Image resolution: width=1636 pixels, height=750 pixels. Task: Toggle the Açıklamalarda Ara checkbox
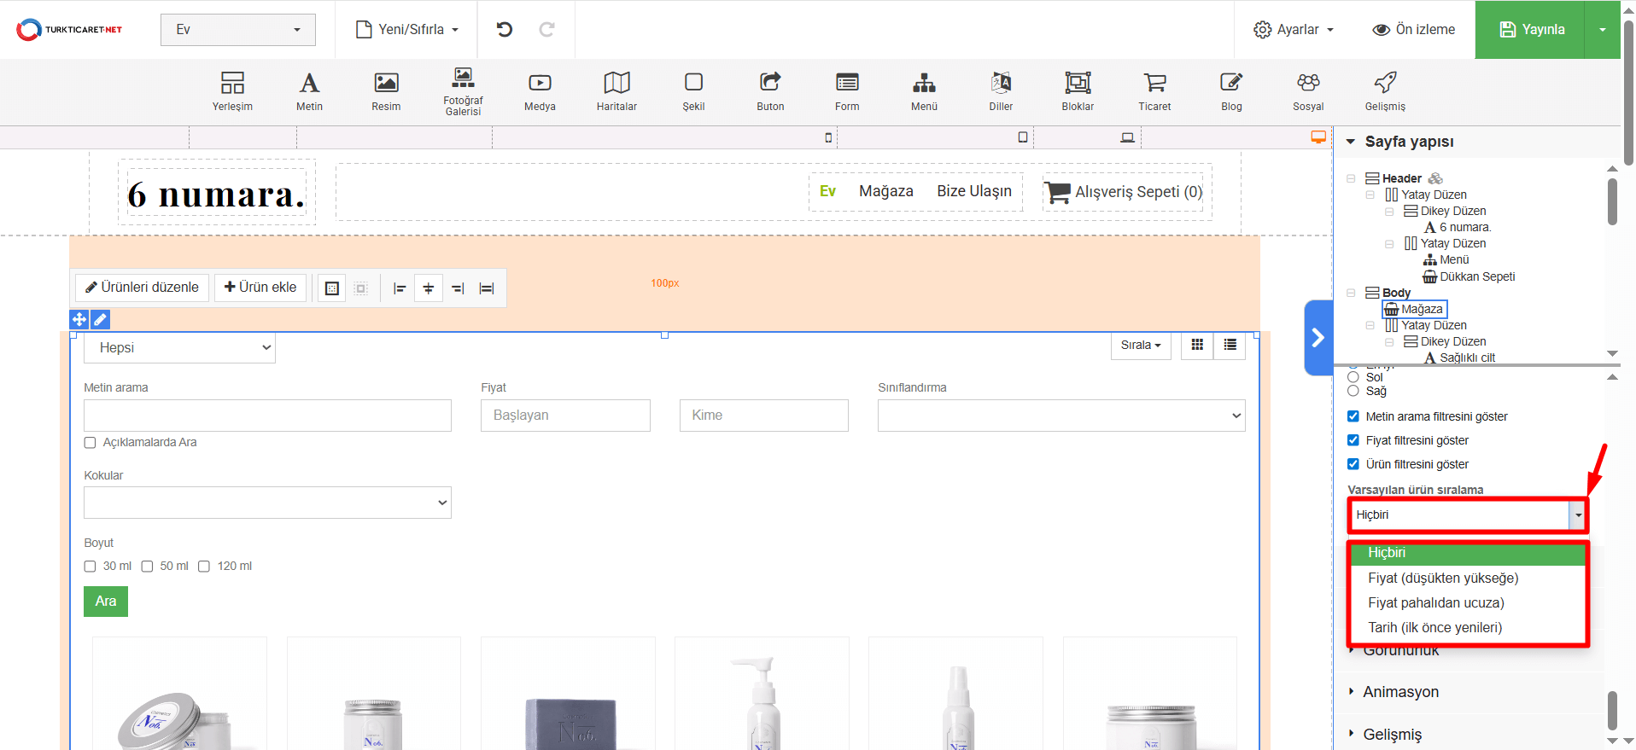pos(91,443)
